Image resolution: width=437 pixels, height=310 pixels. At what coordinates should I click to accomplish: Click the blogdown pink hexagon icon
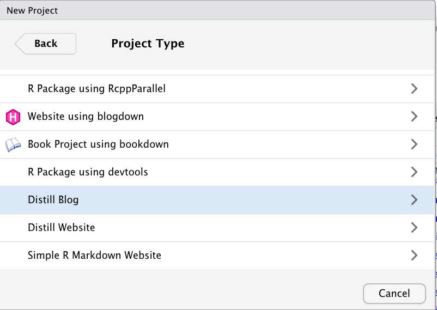pos(13,117)
